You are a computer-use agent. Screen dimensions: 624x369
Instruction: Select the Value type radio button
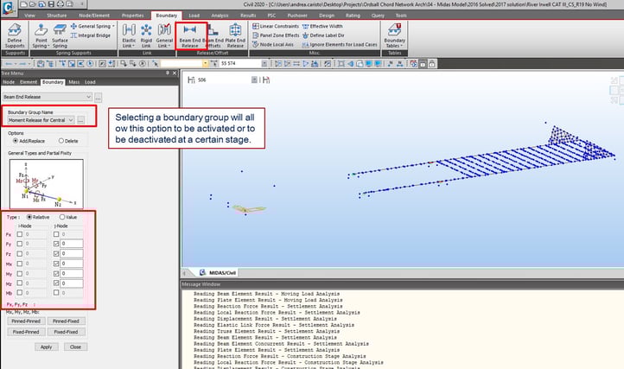pos(68,218)
